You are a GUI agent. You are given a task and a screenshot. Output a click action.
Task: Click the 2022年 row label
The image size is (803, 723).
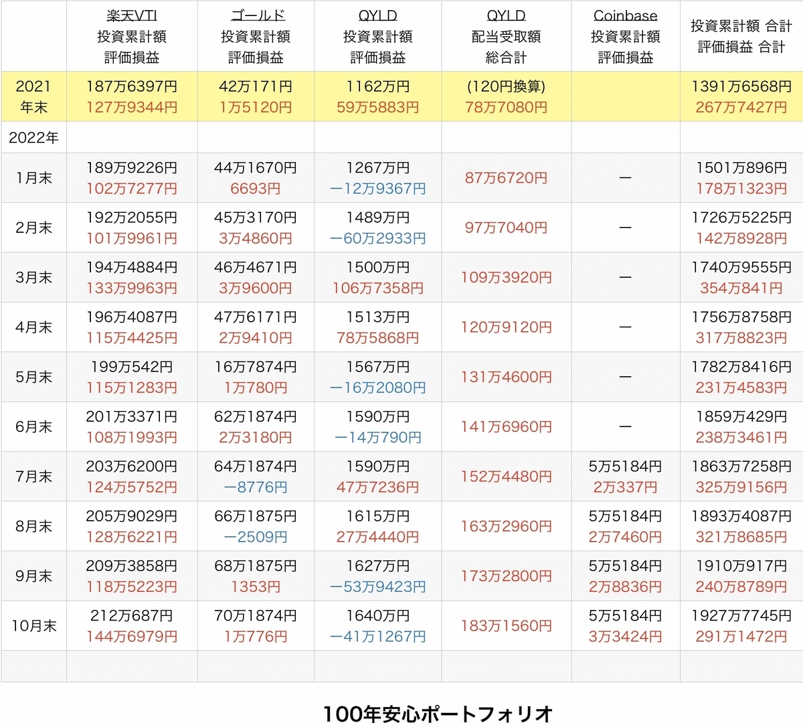pyautogui.click(x=33, y=137)
